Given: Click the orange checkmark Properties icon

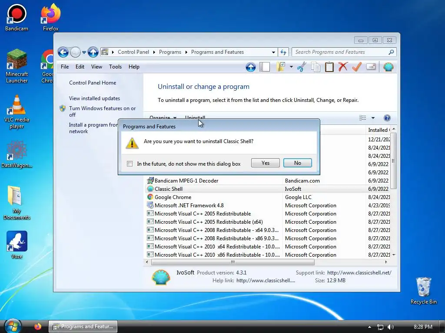Looking at the screenshot, I should (356, 67).
